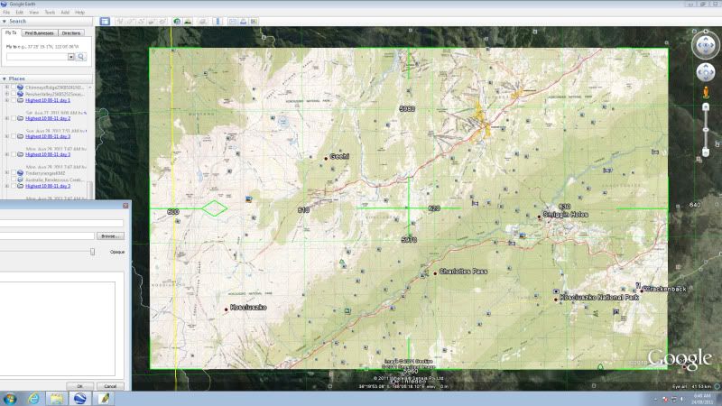Click the Print toolbar icon

[x=243, y=21]
